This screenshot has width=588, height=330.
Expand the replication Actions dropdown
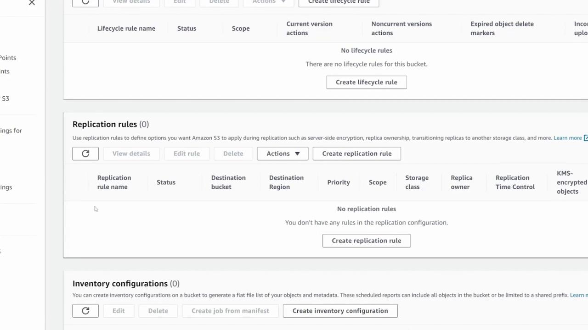tap(283, 154)
